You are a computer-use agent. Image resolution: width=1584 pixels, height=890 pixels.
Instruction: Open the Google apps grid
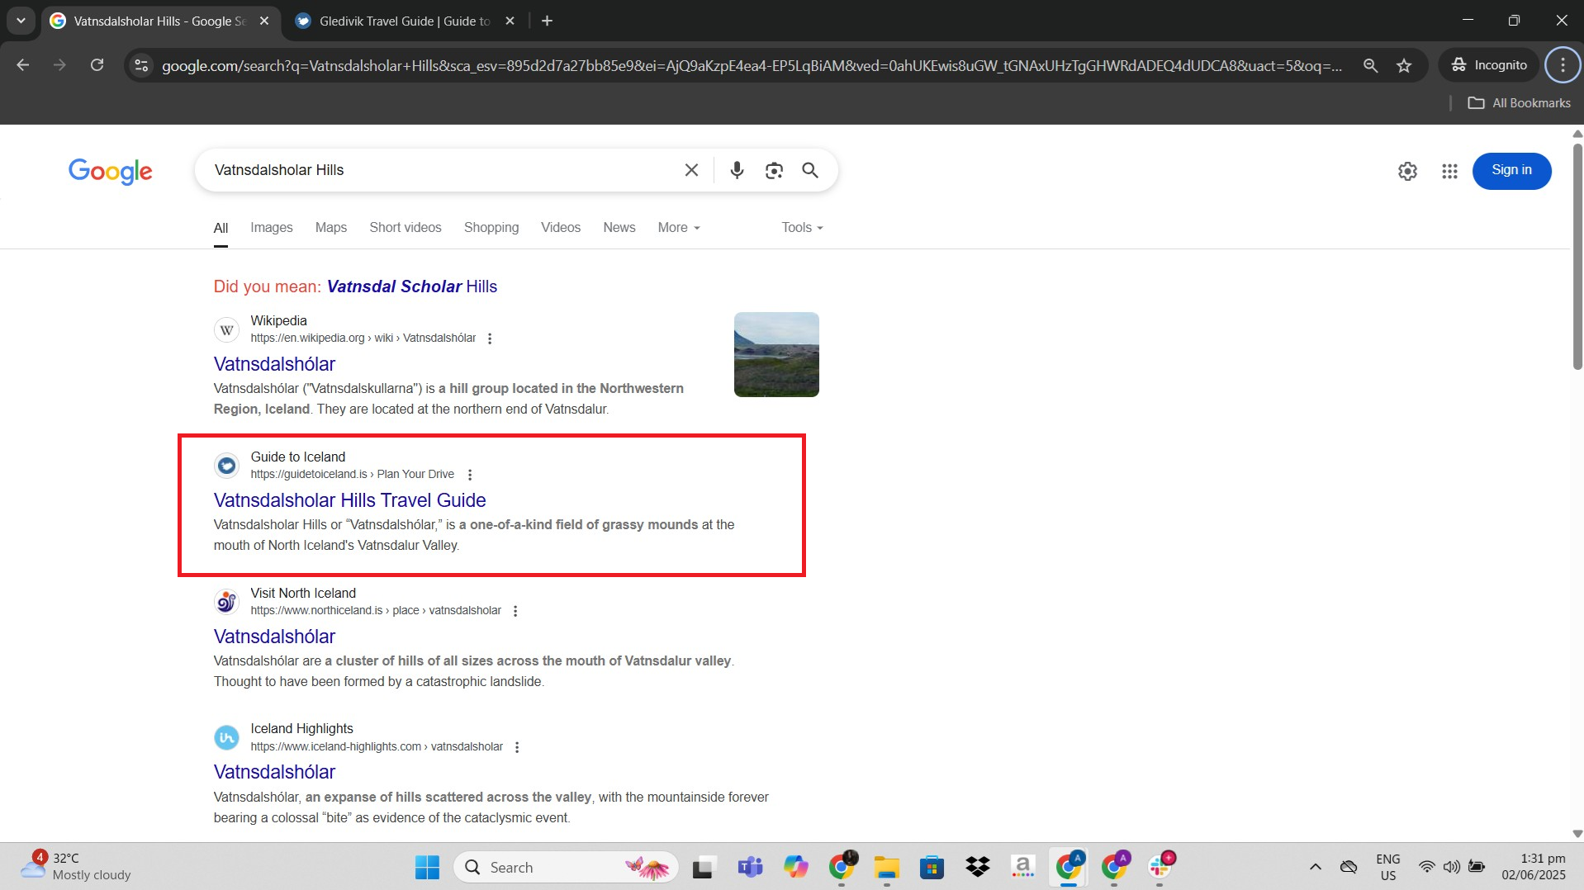[x=1449, y=171]
